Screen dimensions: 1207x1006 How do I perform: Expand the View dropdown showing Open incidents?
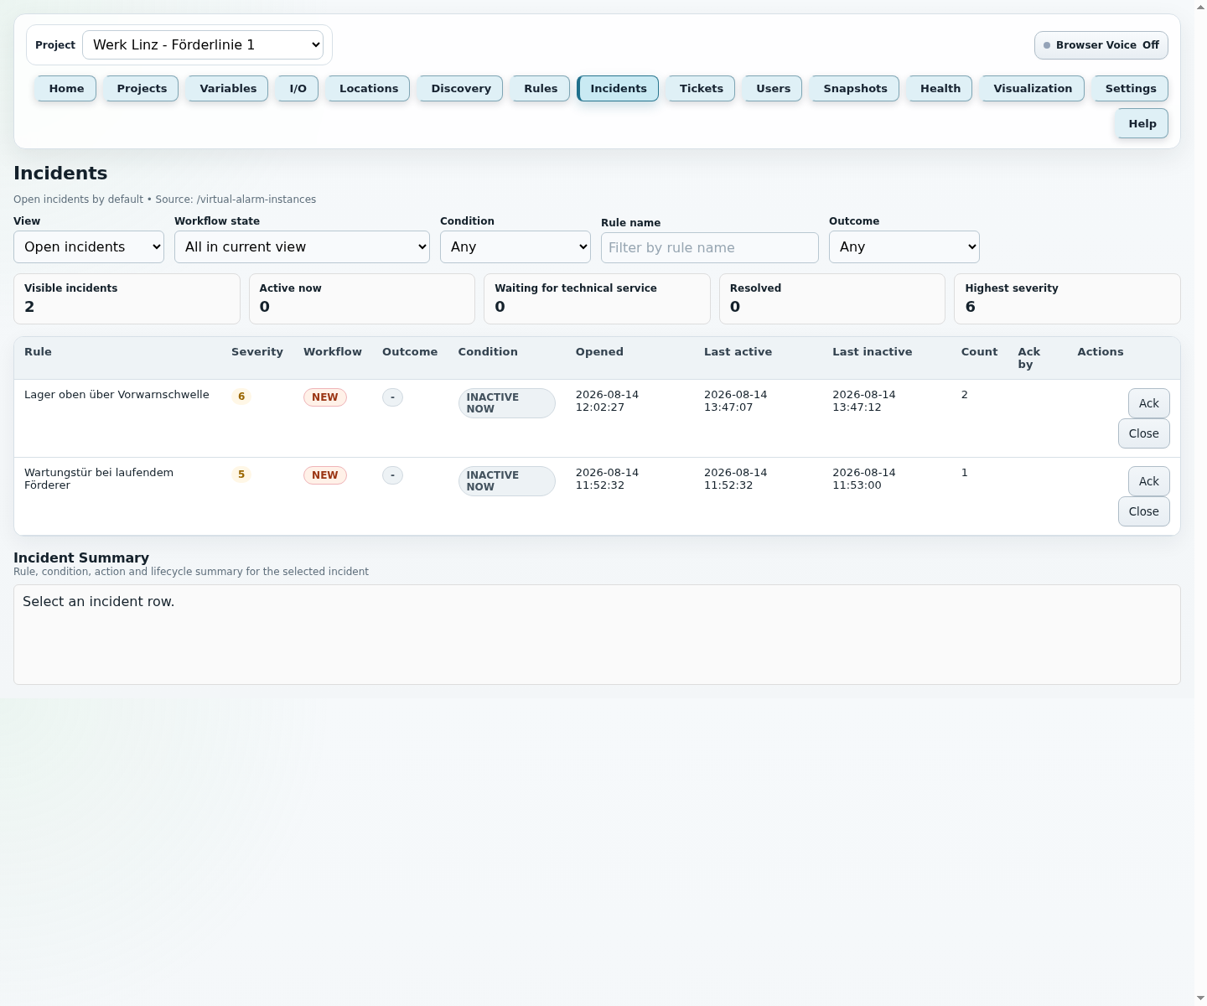(89, 246)
